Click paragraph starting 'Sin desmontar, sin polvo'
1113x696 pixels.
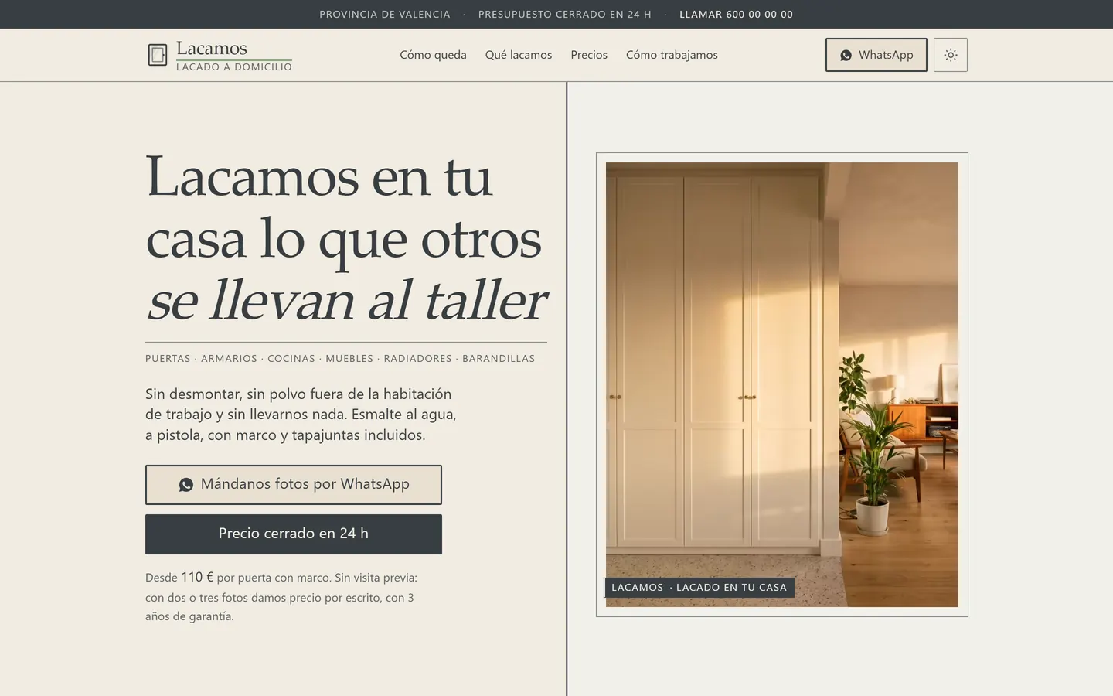(301, 415)
